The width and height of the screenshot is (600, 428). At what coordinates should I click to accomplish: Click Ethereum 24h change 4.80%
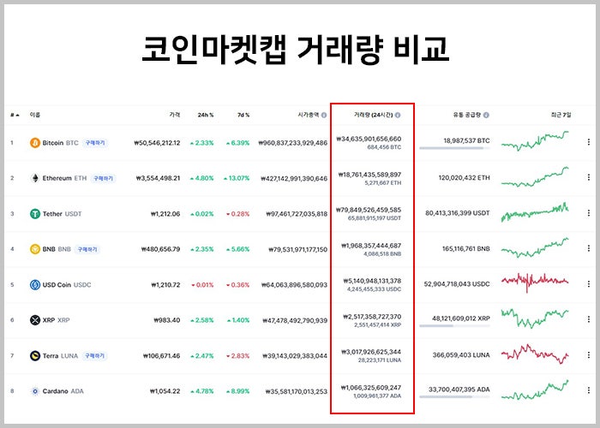202,178
